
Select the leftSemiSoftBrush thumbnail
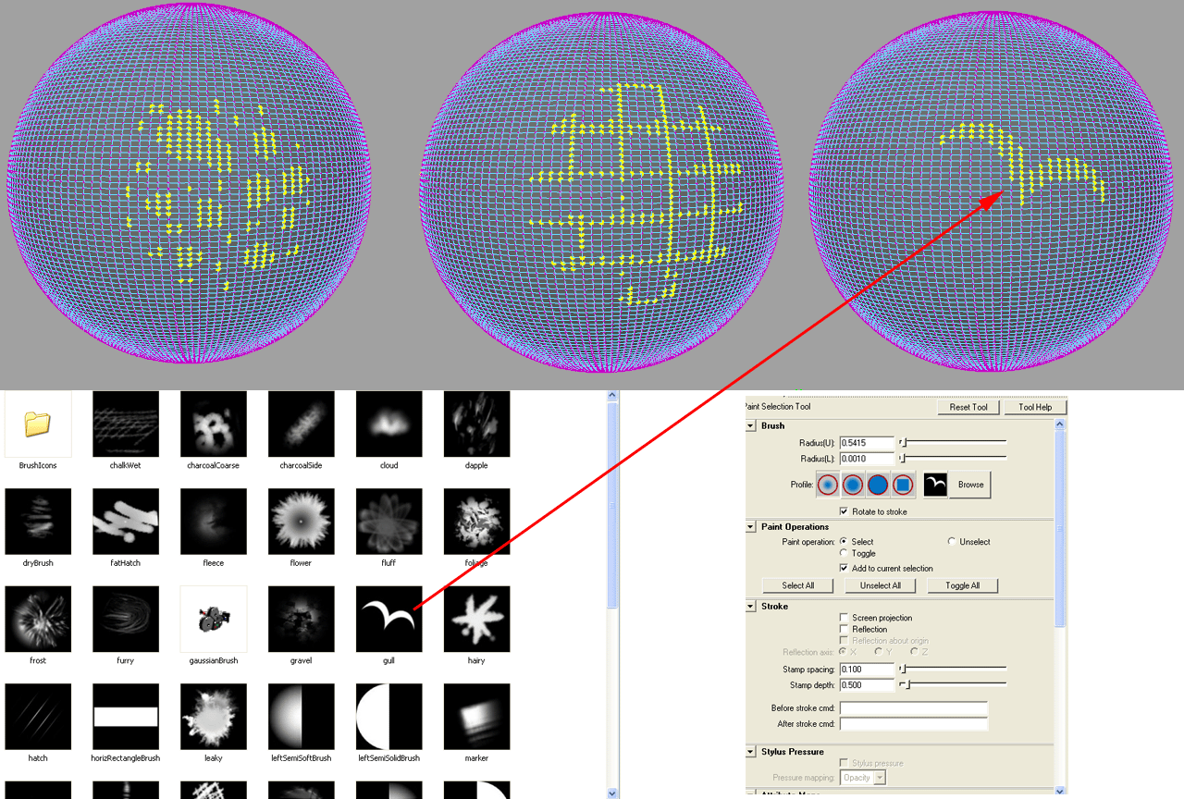[x=302, y=717]
